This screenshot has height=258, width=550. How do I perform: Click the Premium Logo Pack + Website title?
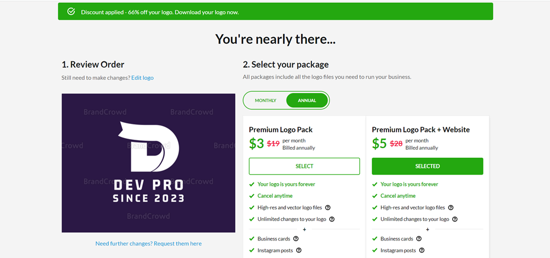421,130
